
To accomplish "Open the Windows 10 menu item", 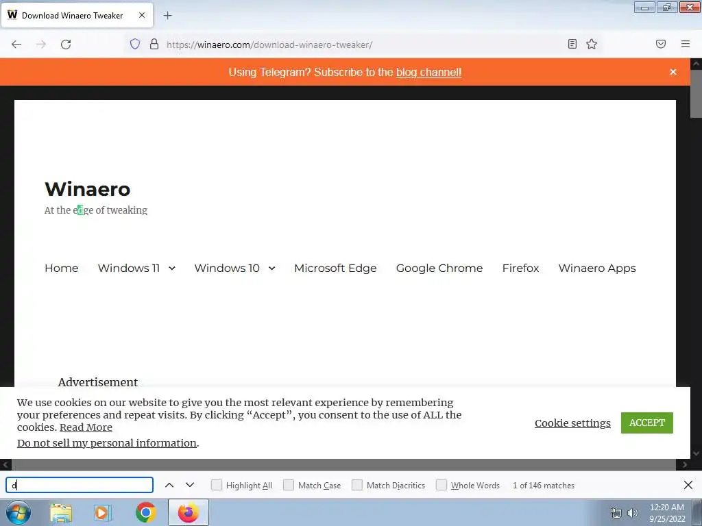I will (x=227, y=268).
